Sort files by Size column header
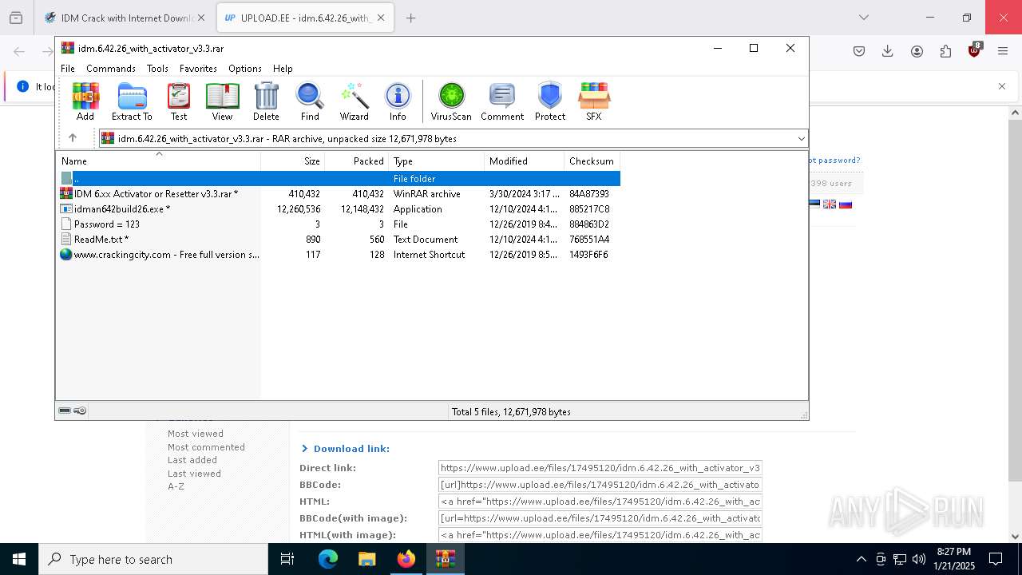 pos(293,161)
